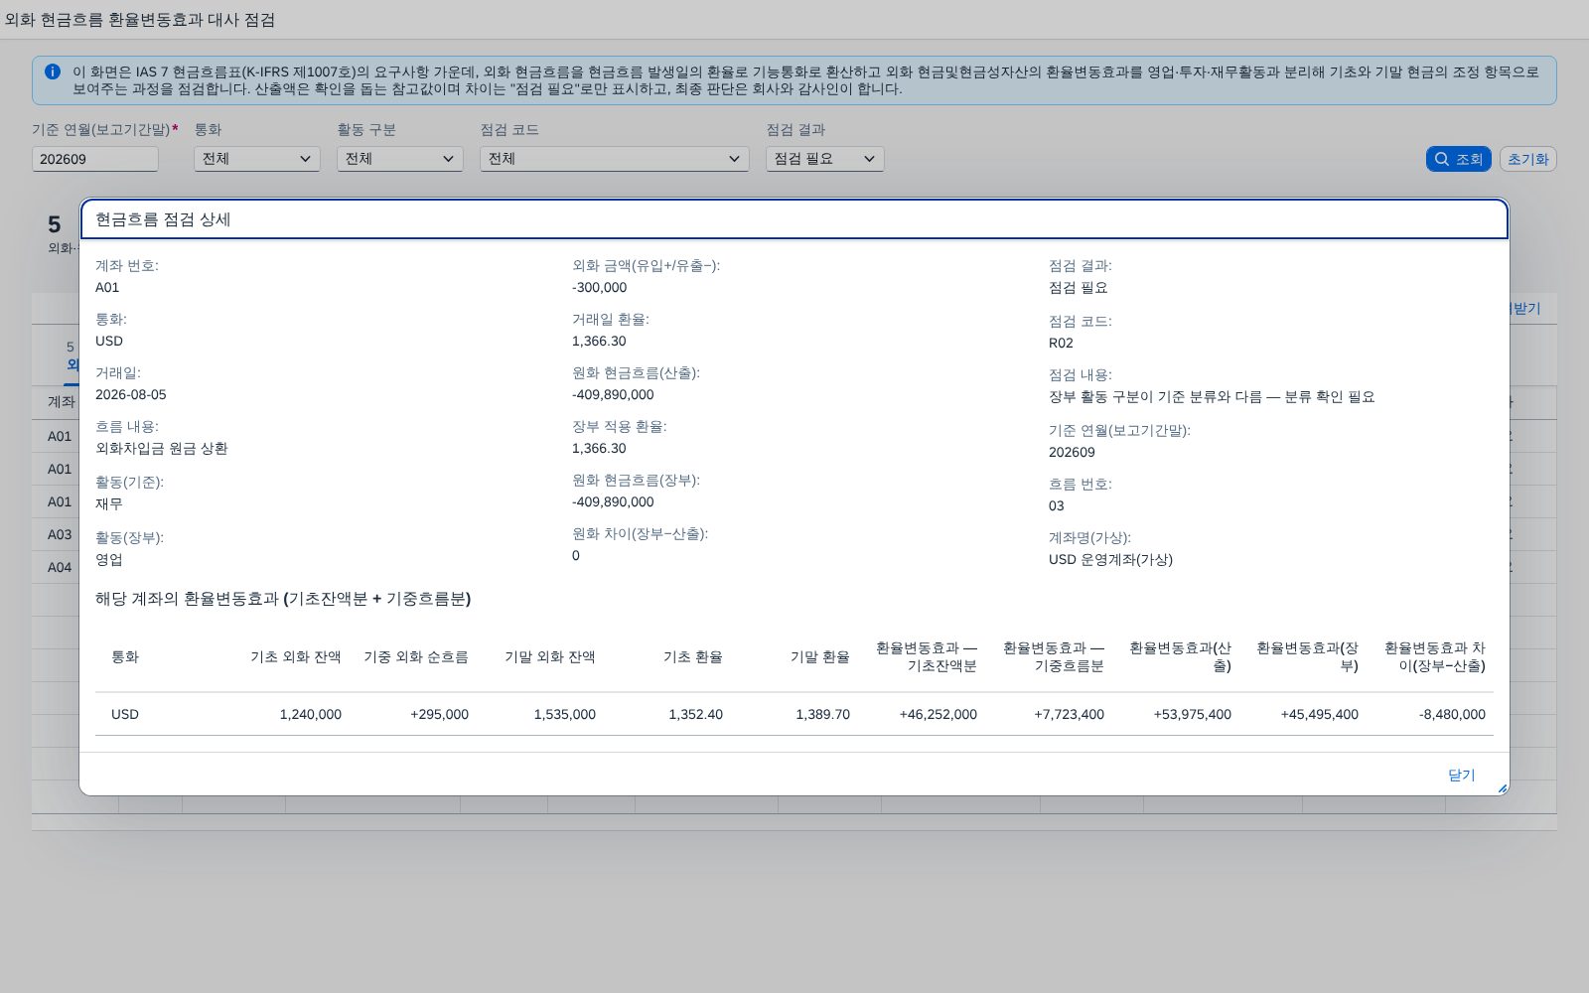This screenshot has height=993, width=1589.
Task: Open the 점검 결과 dropdown showing 점검 필요
Action: 825,159
